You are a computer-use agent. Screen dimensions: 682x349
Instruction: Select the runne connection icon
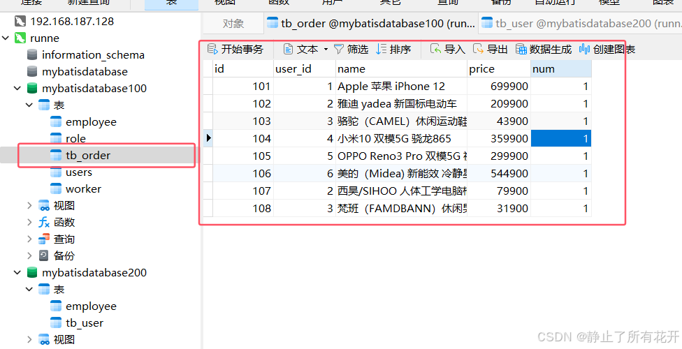20,38
